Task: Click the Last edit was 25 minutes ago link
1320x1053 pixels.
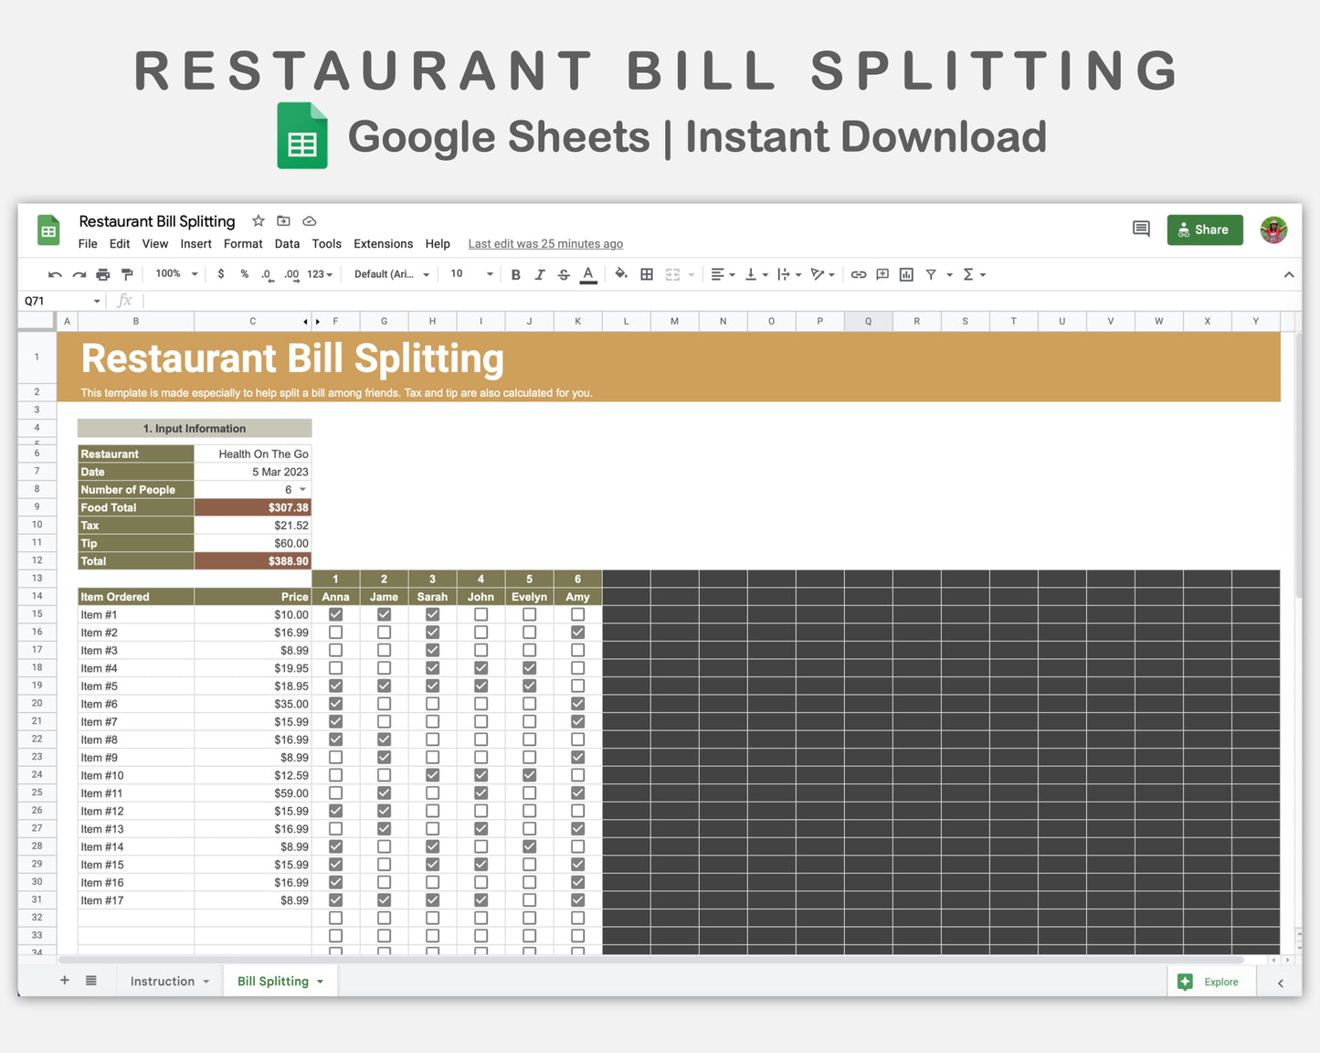Action: pos(545,244)
